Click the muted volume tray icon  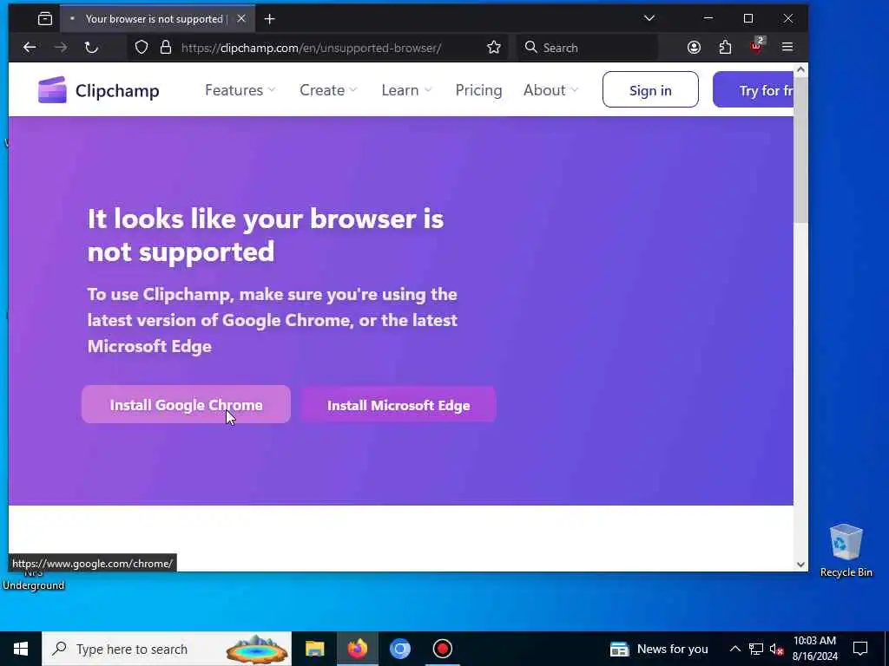pos(777,649)
